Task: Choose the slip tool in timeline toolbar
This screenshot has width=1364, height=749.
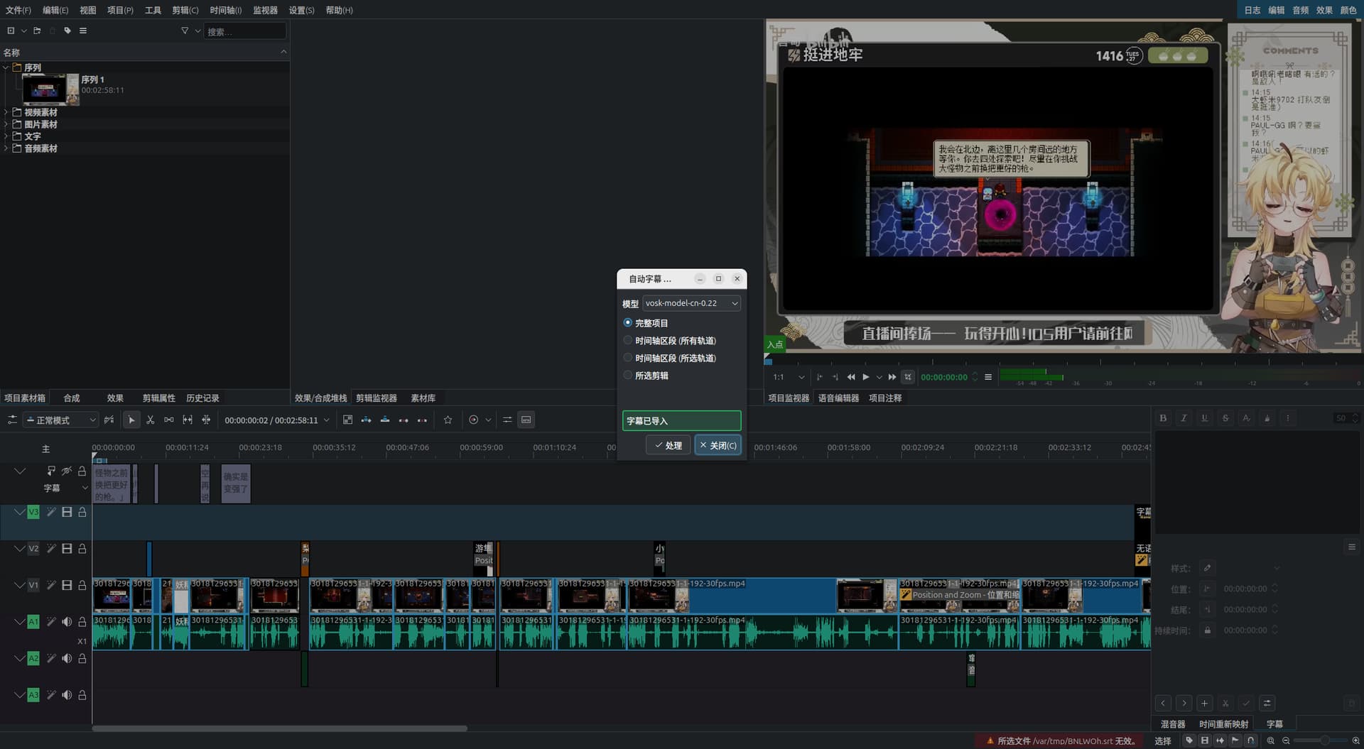Action: tap(188, 420)
